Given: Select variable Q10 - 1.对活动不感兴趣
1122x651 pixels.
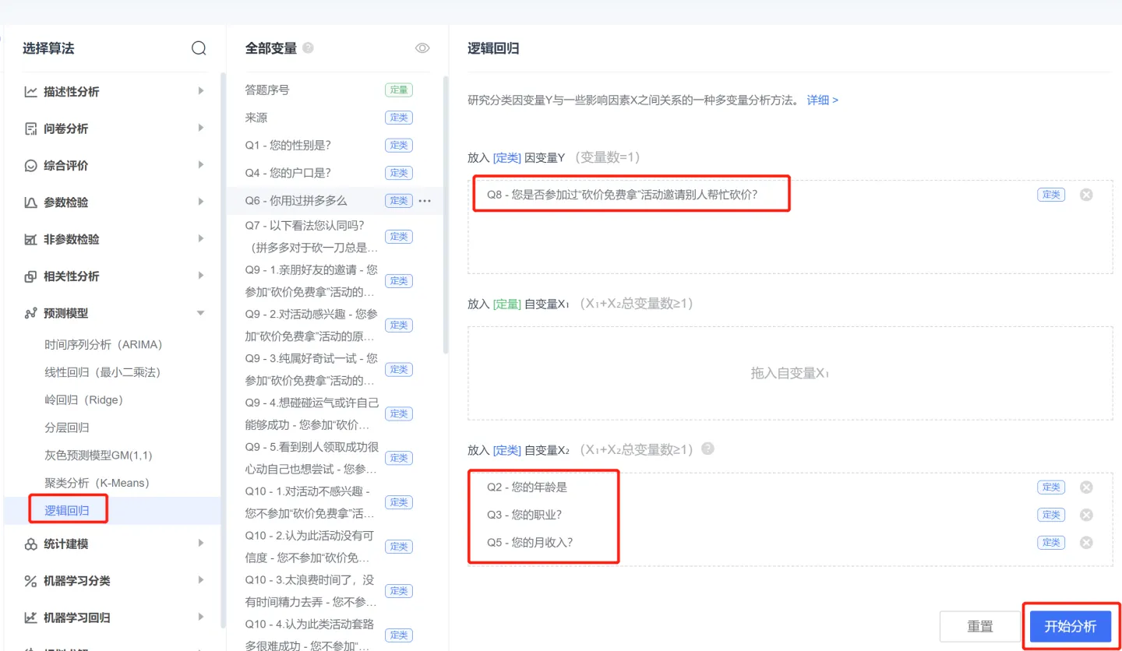Looking at the screenshot, I should [312, 502].
